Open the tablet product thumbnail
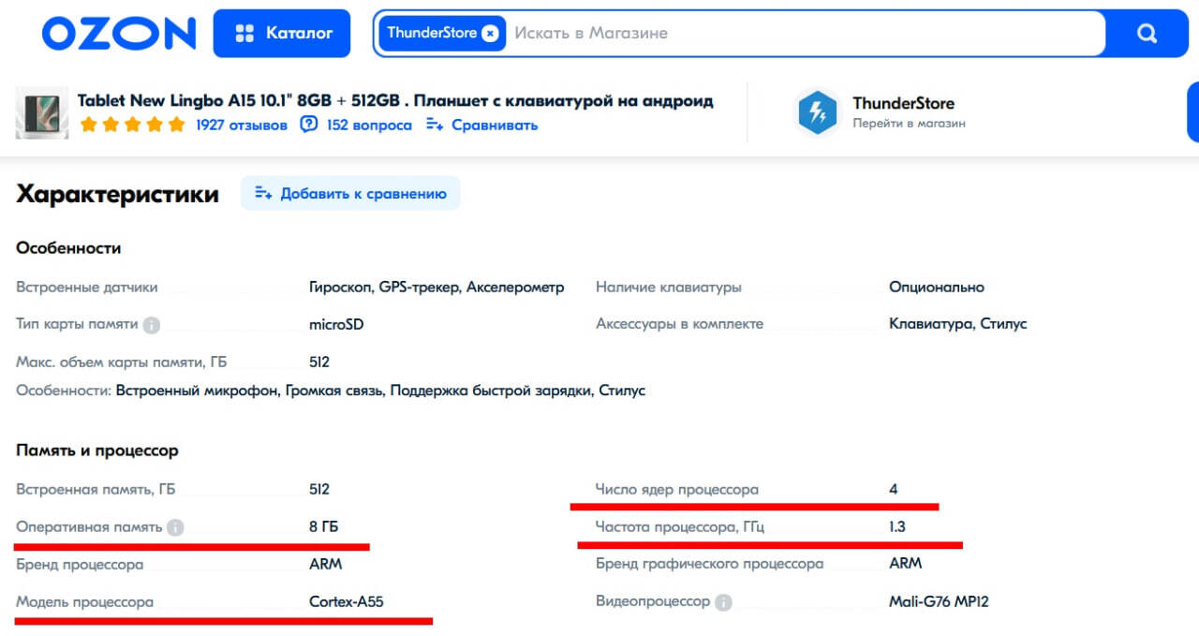The width and height of the screenshot is (1199, 636). pyautogui.click(x=42, y=112)
